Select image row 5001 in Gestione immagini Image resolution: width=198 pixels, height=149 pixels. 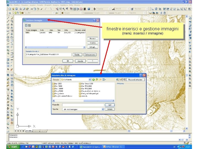(55, 33)
